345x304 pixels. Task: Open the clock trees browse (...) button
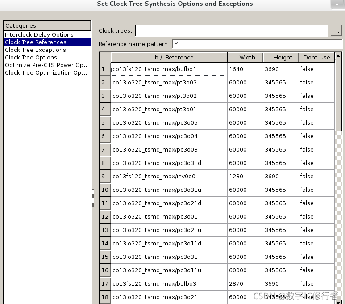point(337,30)
